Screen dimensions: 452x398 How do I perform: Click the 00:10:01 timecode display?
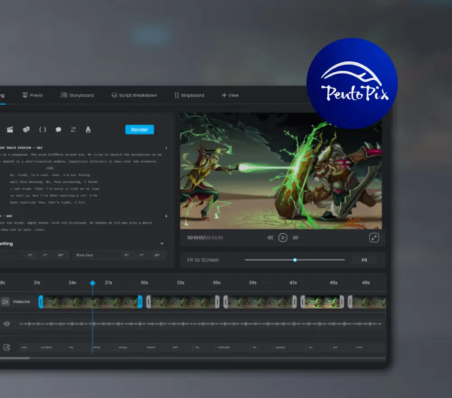tap(195, 238)
